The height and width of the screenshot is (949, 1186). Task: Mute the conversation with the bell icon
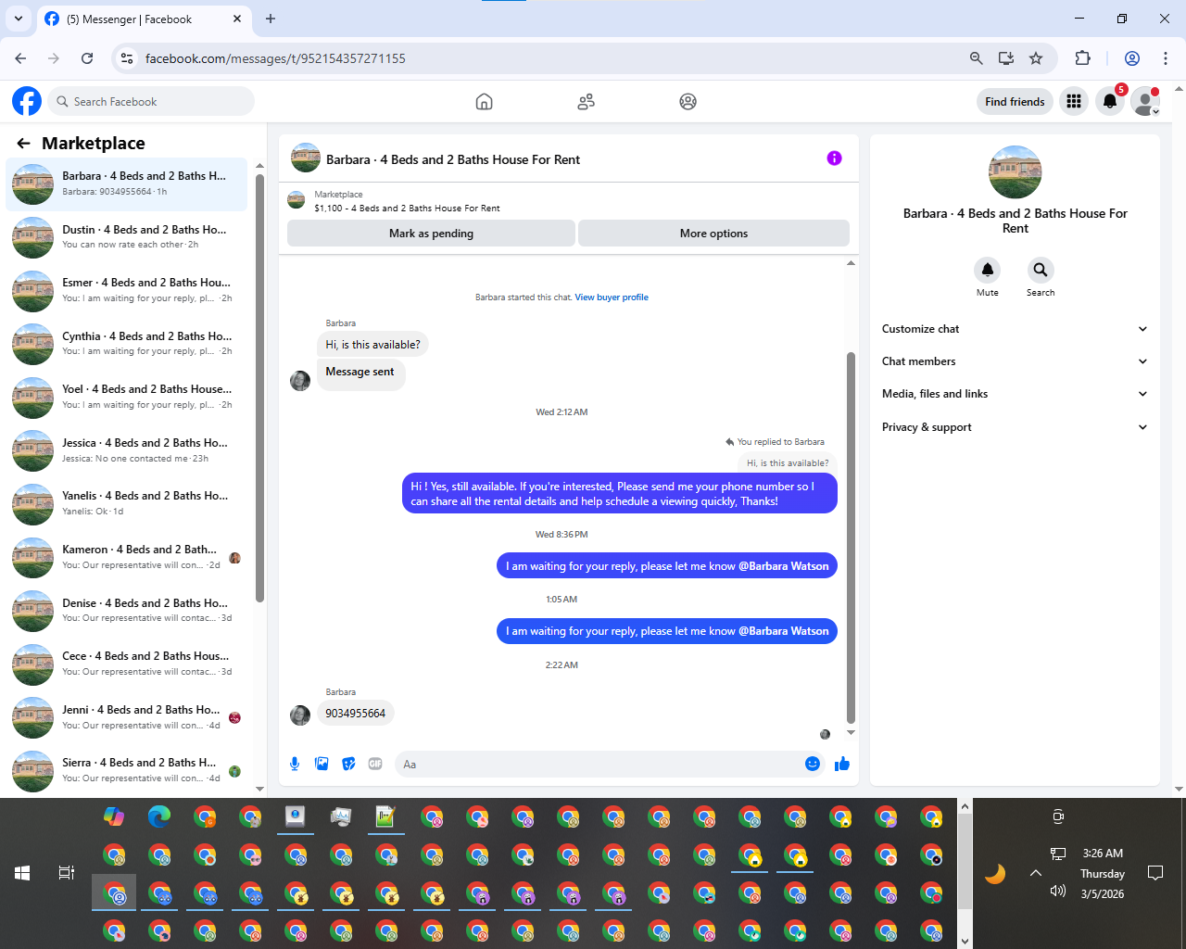click(988, 270)
